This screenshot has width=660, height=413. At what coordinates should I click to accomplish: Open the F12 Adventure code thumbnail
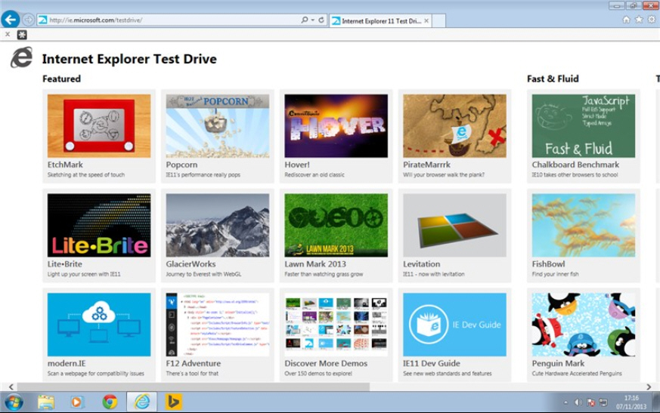coord(218,325)
